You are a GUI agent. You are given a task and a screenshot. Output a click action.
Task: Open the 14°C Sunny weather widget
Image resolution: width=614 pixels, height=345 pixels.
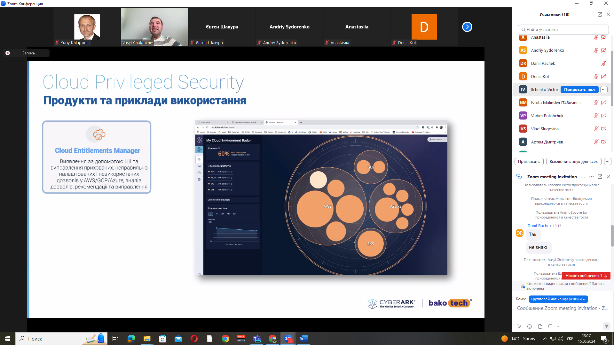click(x=518, y=339)
